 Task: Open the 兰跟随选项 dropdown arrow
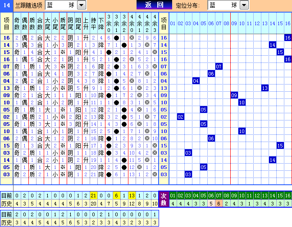(x=82, y=5)
